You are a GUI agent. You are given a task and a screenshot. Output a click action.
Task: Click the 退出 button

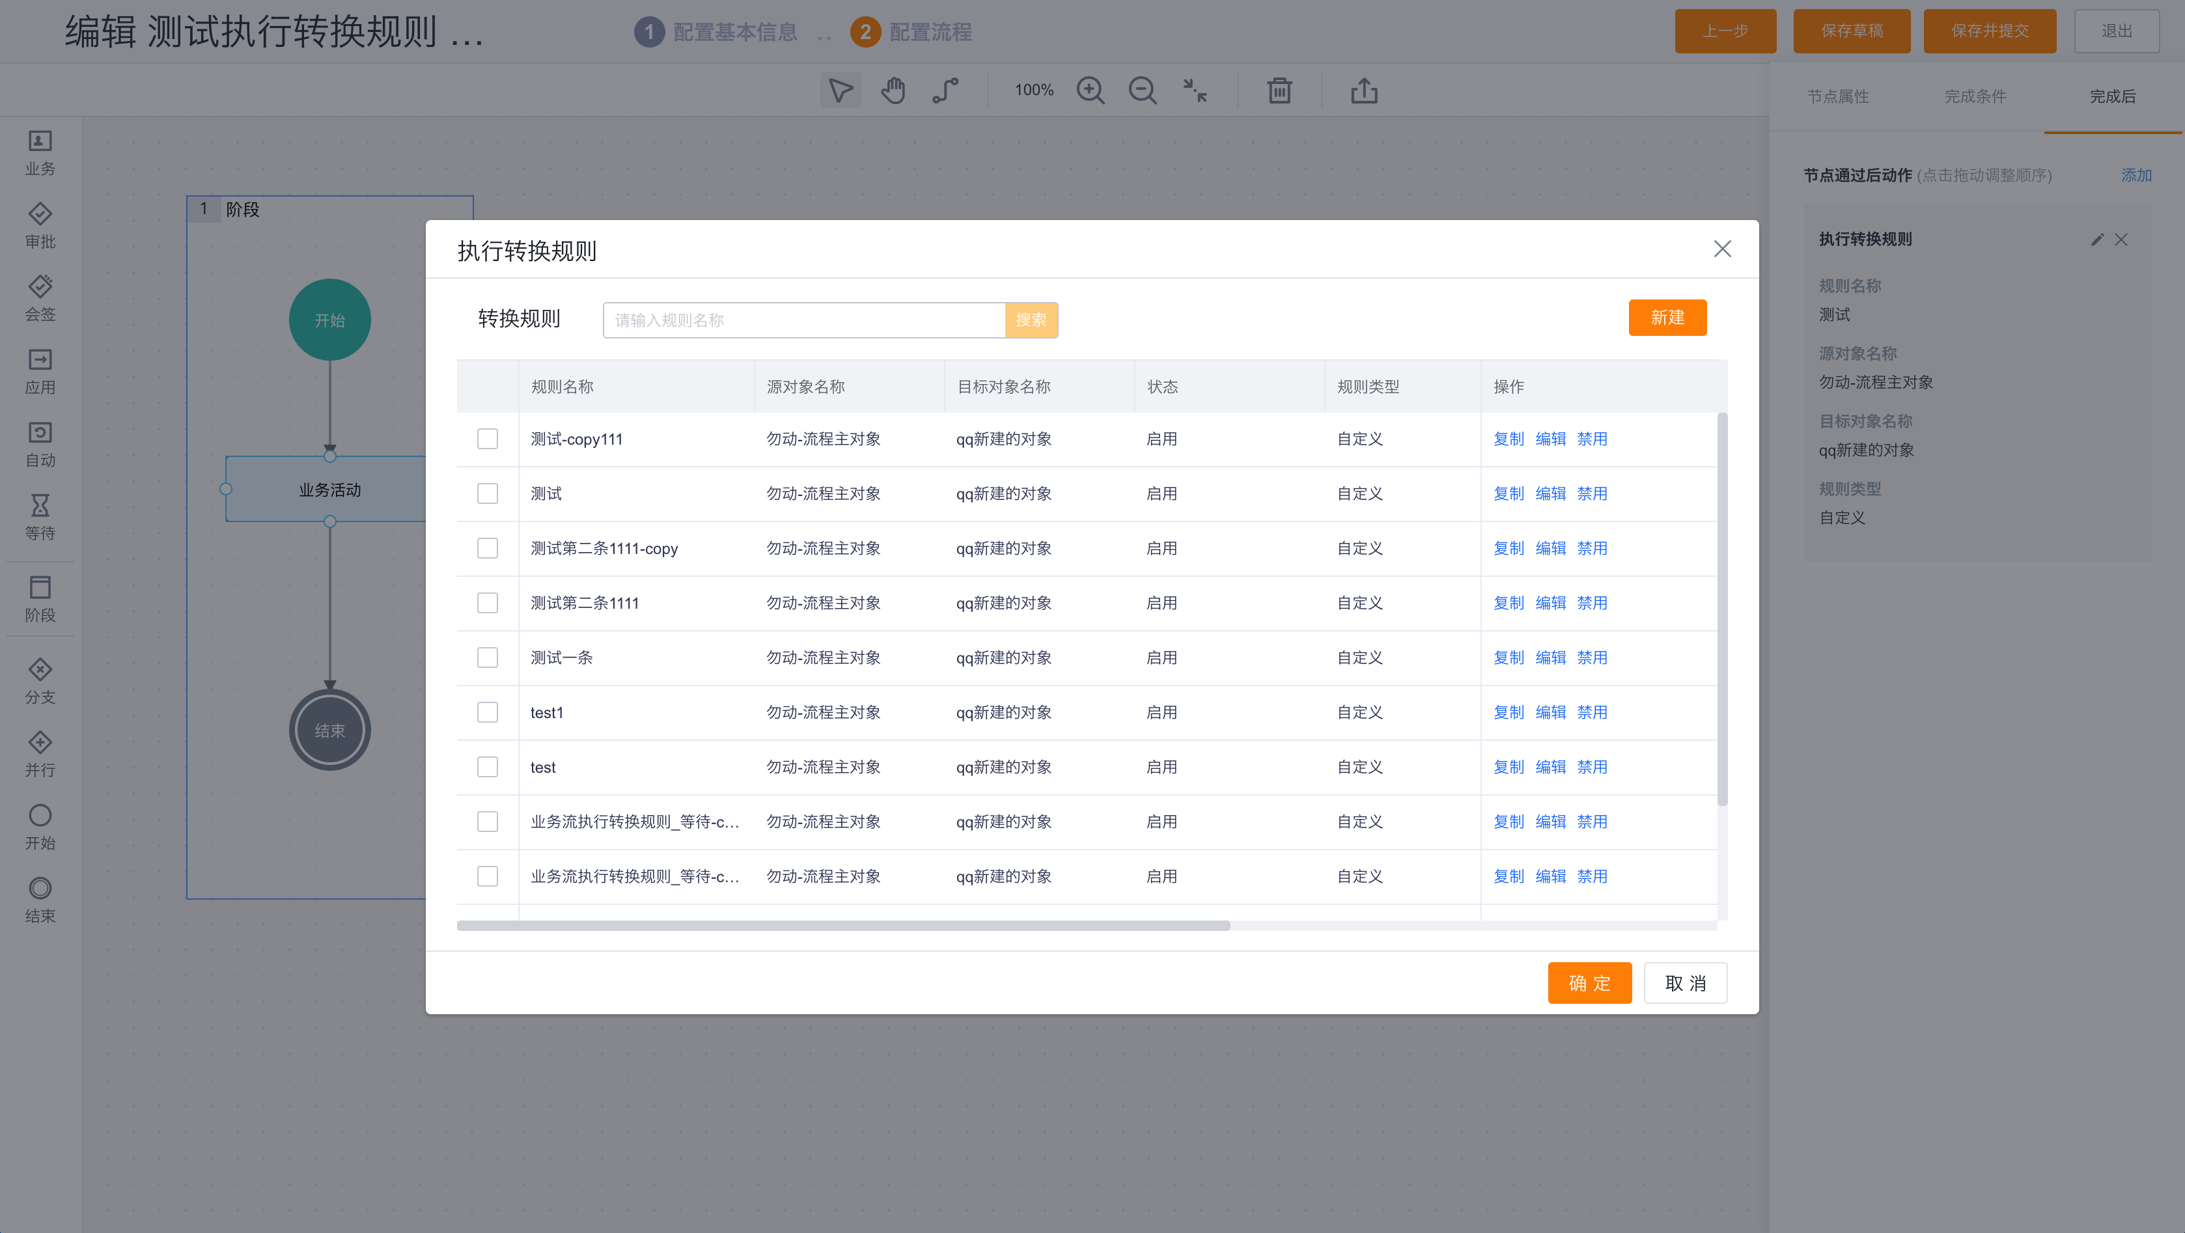(2116, 31)
